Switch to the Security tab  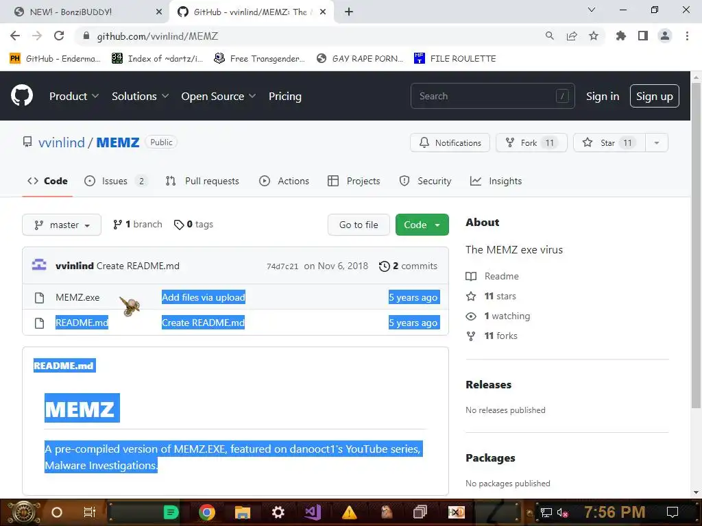tap(425, 181)
